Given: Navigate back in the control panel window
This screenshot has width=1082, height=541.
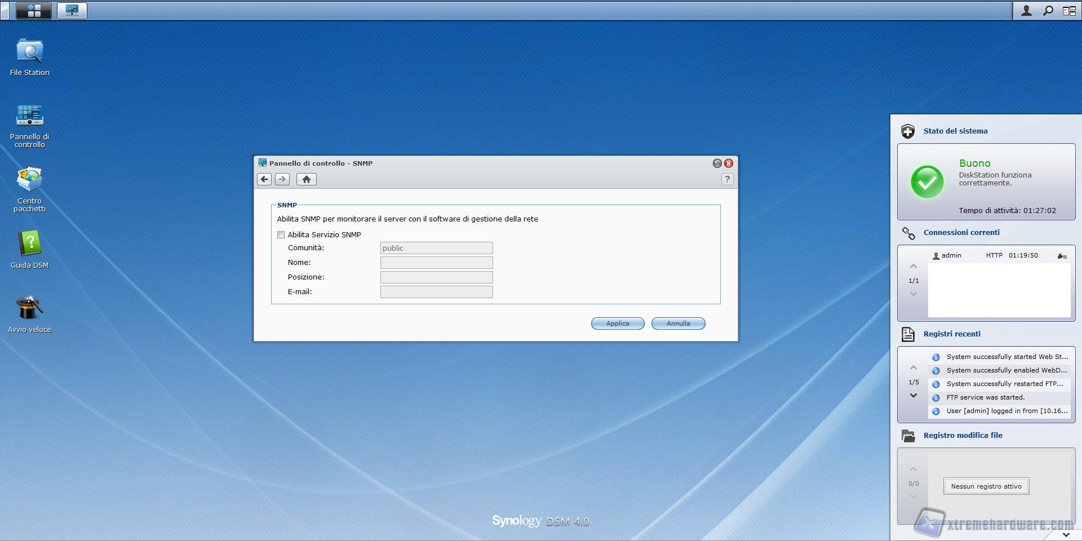Looking at the screenshot, I should pos(264,179).
